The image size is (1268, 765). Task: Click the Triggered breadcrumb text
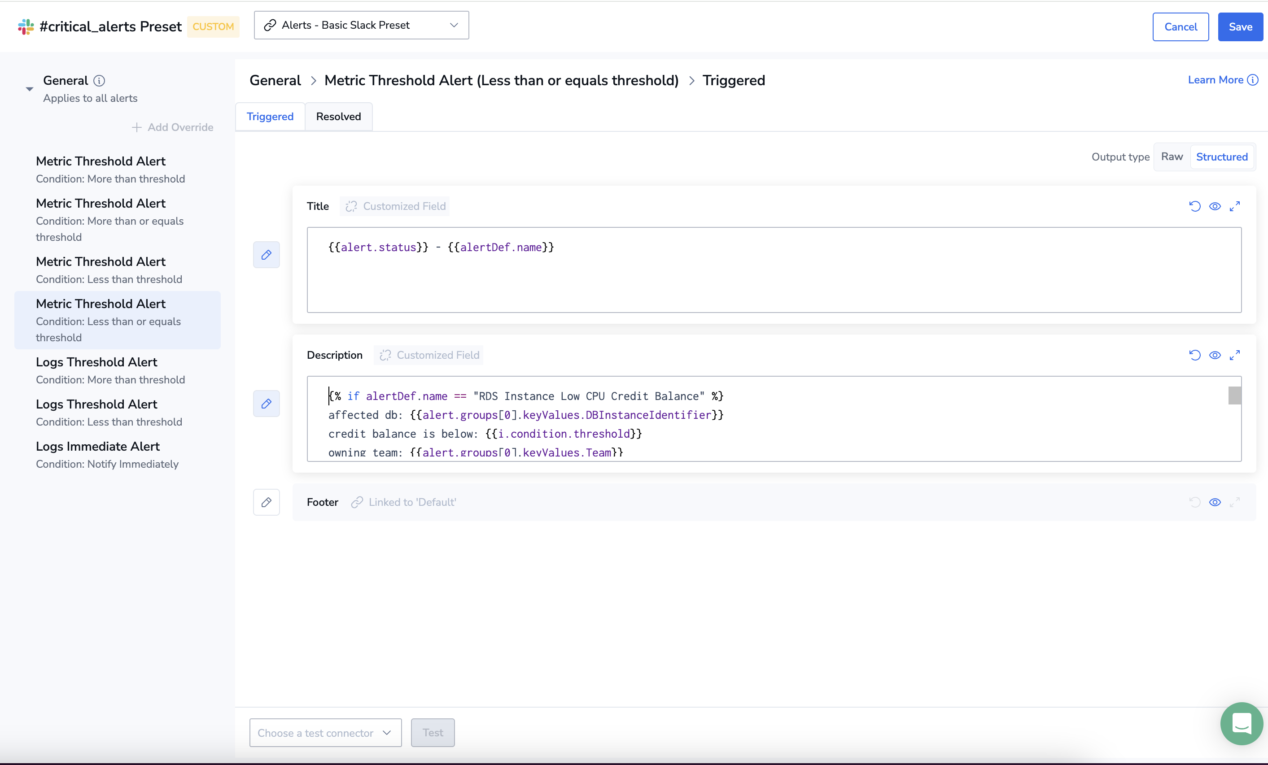pos(733,81)
